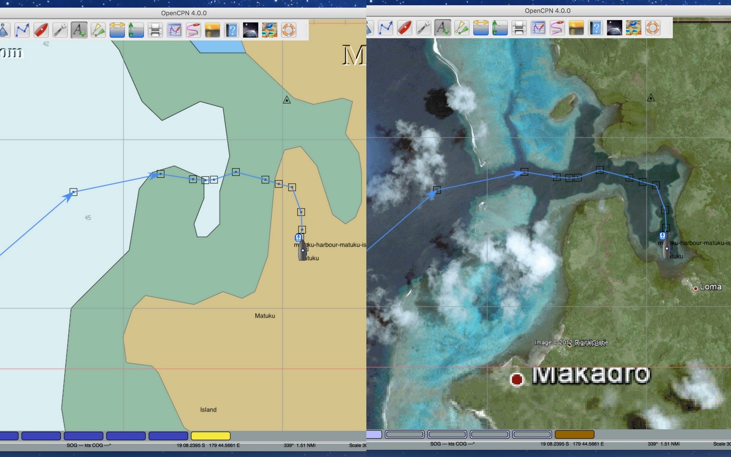Click bearing 339° 1.51 NMi in vector window
Viewport: 731px width, 457px height.
point(300,445)
